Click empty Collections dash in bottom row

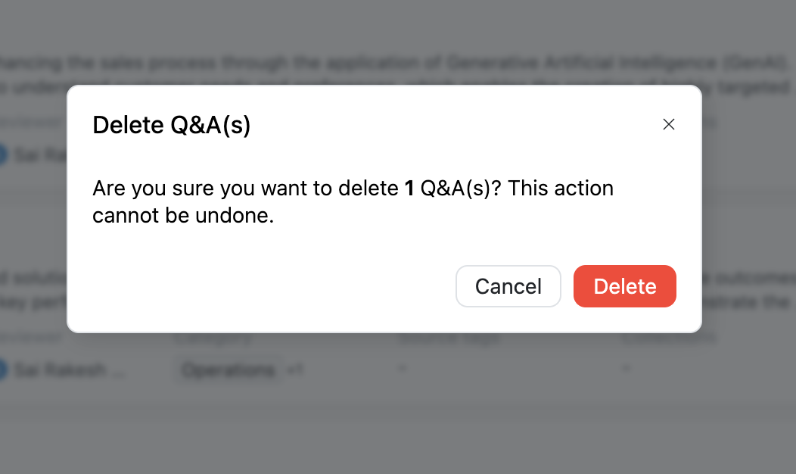point(625,369)
